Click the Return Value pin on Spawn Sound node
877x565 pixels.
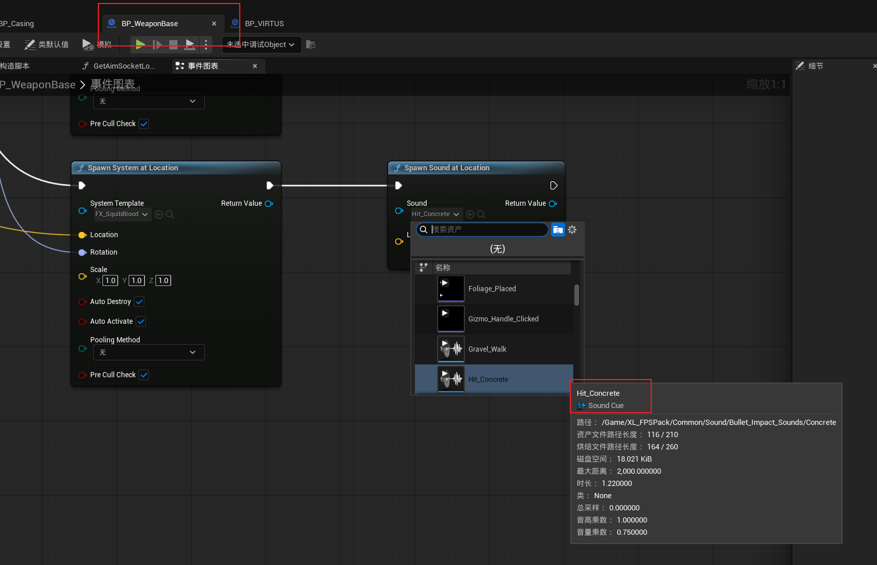[x=553, y=203]
